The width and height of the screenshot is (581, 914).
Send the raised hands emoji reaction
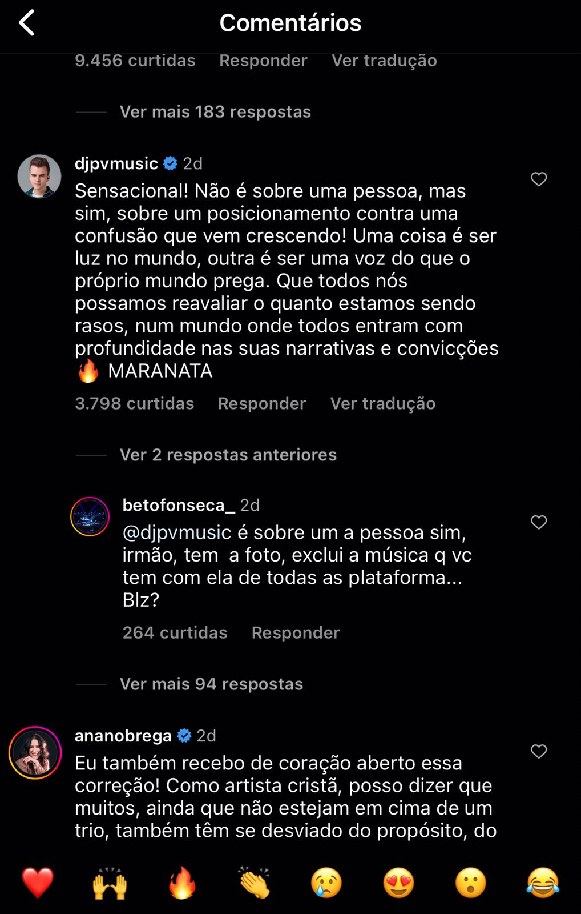pyautogui.click(x=110, y=882)
